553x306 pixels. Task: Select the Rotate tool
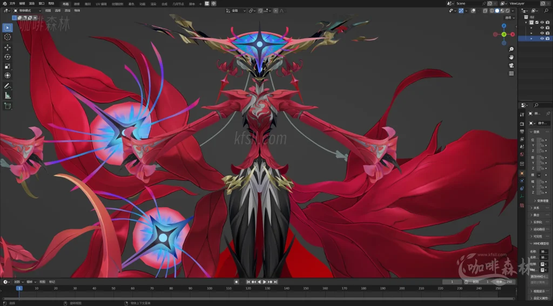coord(8,57)
